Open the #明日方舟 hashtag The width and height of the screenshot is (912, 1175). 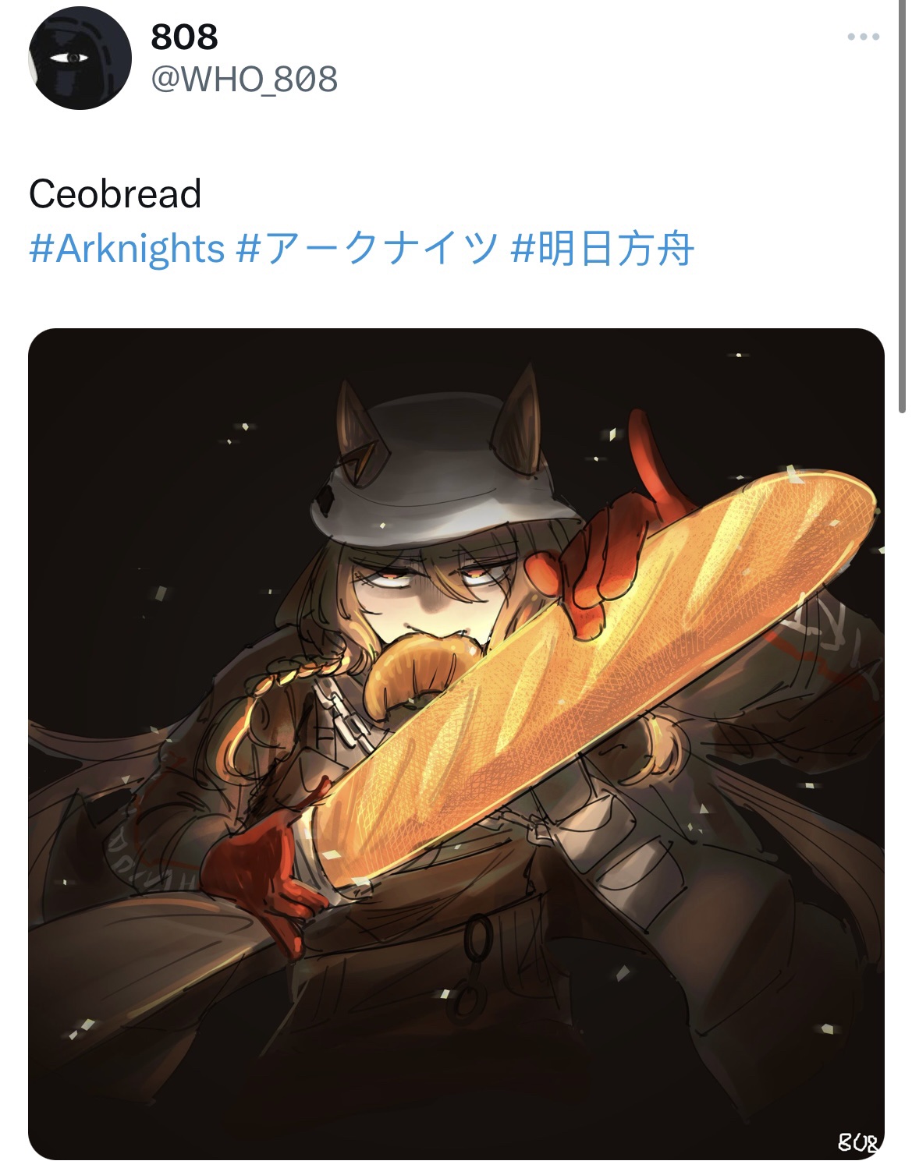(601, 249)
